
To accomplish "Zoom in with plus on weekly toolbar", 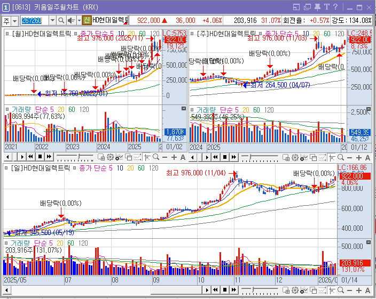I will pos(359,158).
